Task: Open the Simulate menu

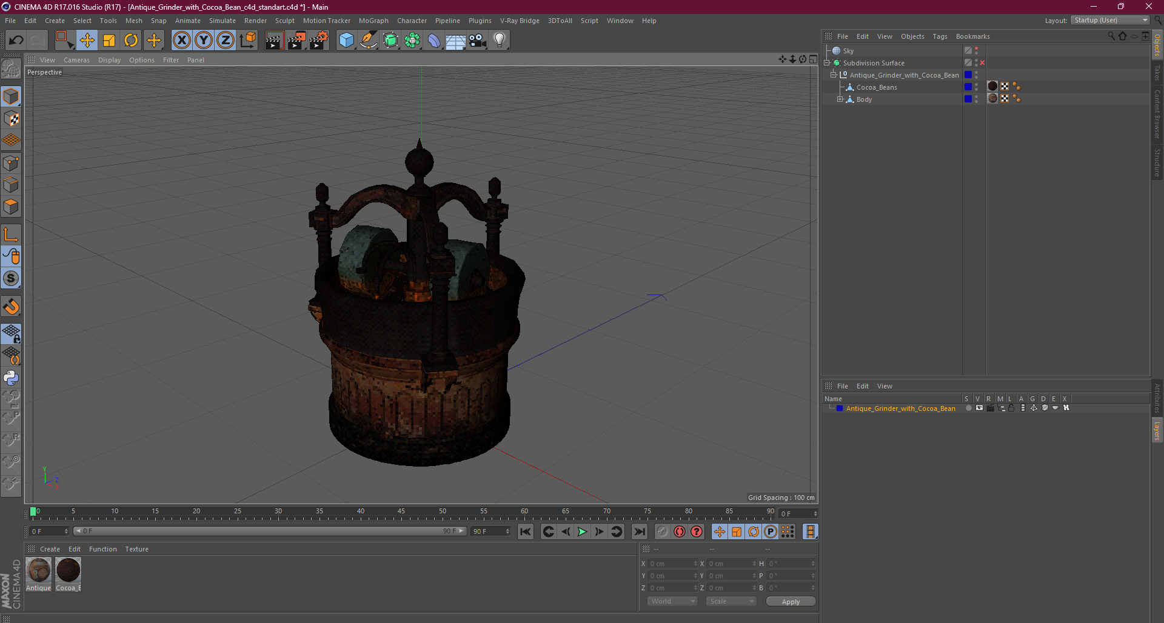Action: (222, 21)
